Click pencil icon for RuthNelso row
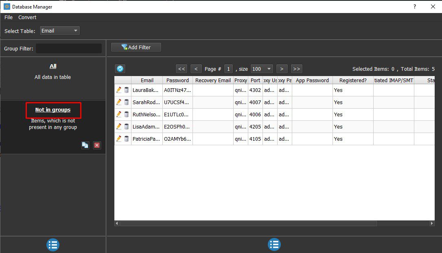 [x=119, y=114]
